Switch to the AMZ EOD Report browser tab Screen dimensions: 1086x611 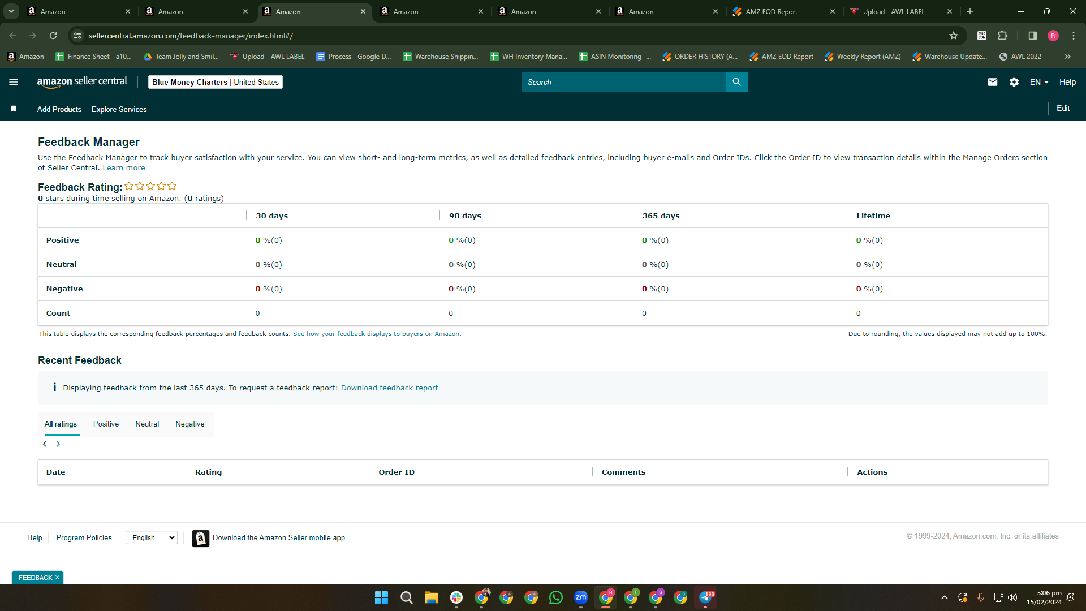pyautogui.click(x=783, y=11)
